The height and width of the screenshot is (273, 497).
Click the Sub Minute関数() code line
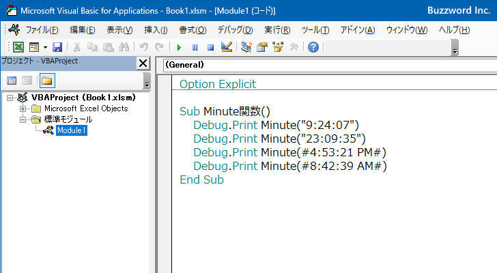point(225,111)
